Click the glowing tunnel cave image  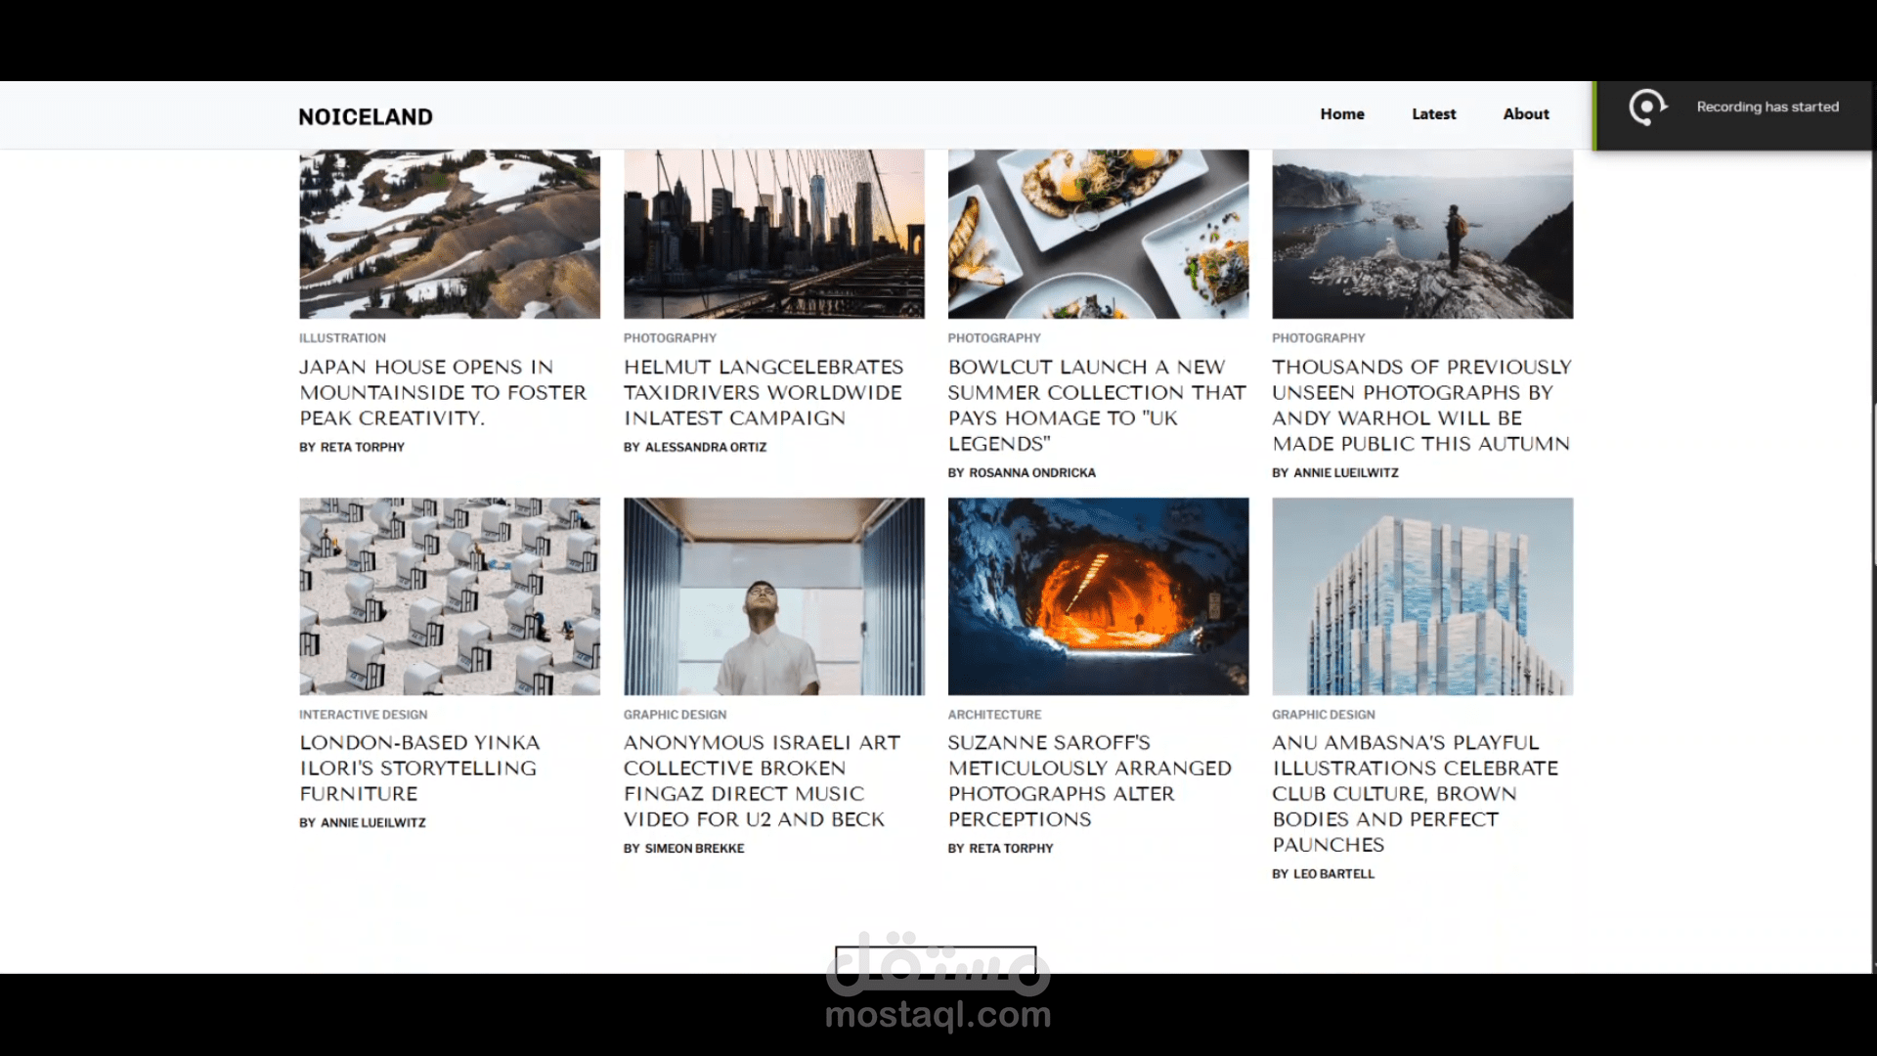[x=1098, y=596]
